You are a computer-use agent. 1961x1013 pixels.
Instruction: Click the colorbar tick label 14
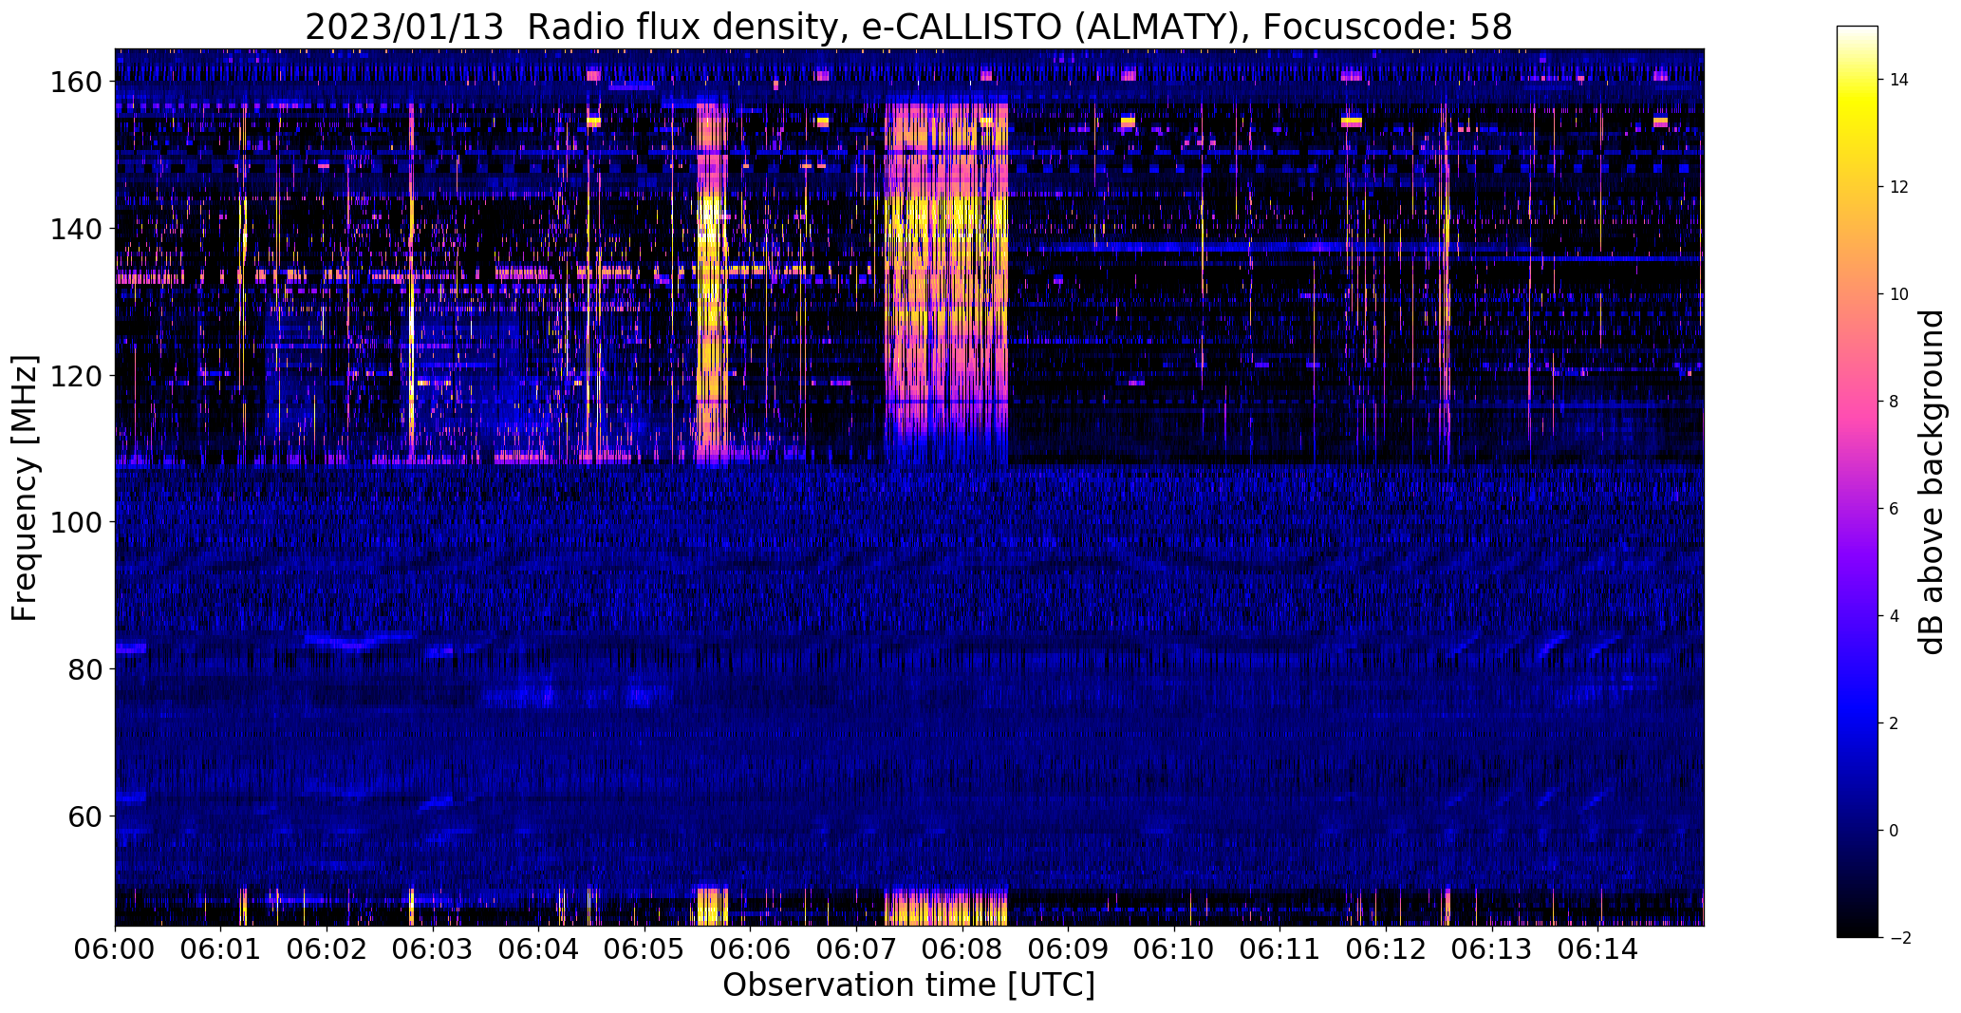[1899, 80]
